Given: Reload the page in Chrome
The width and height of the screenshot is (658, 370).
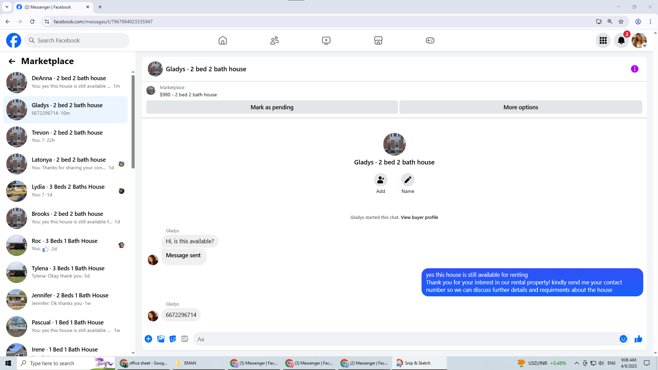Looking at the screenshot, I should click(32, 22).
